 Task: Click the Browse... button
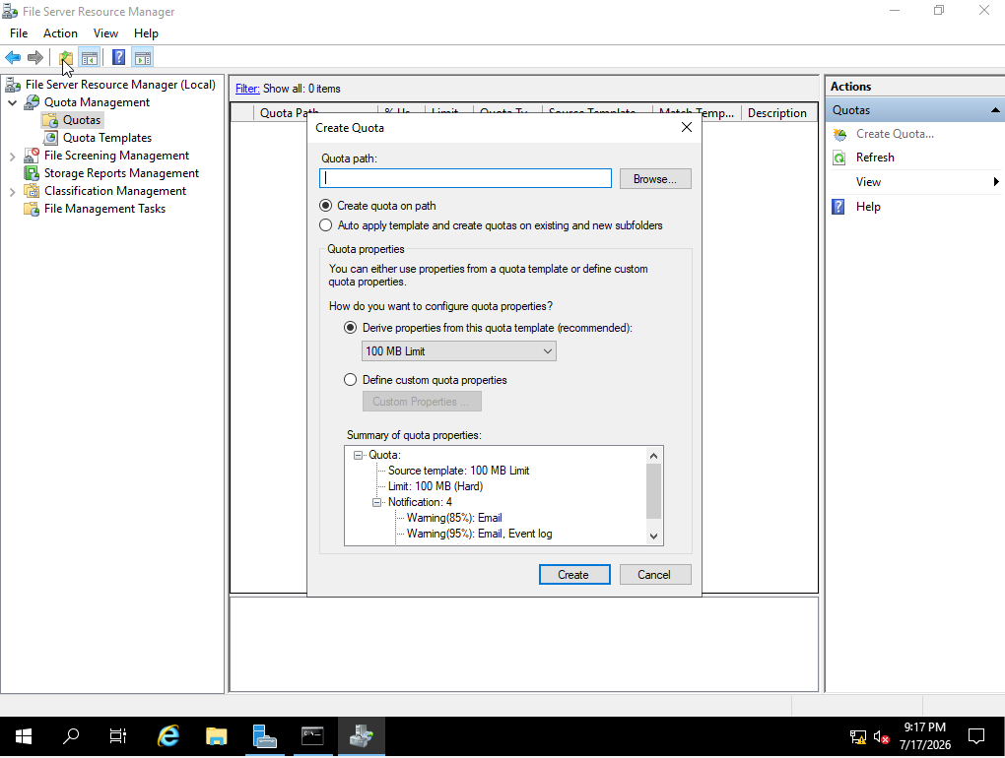click(x=655, y=178)
